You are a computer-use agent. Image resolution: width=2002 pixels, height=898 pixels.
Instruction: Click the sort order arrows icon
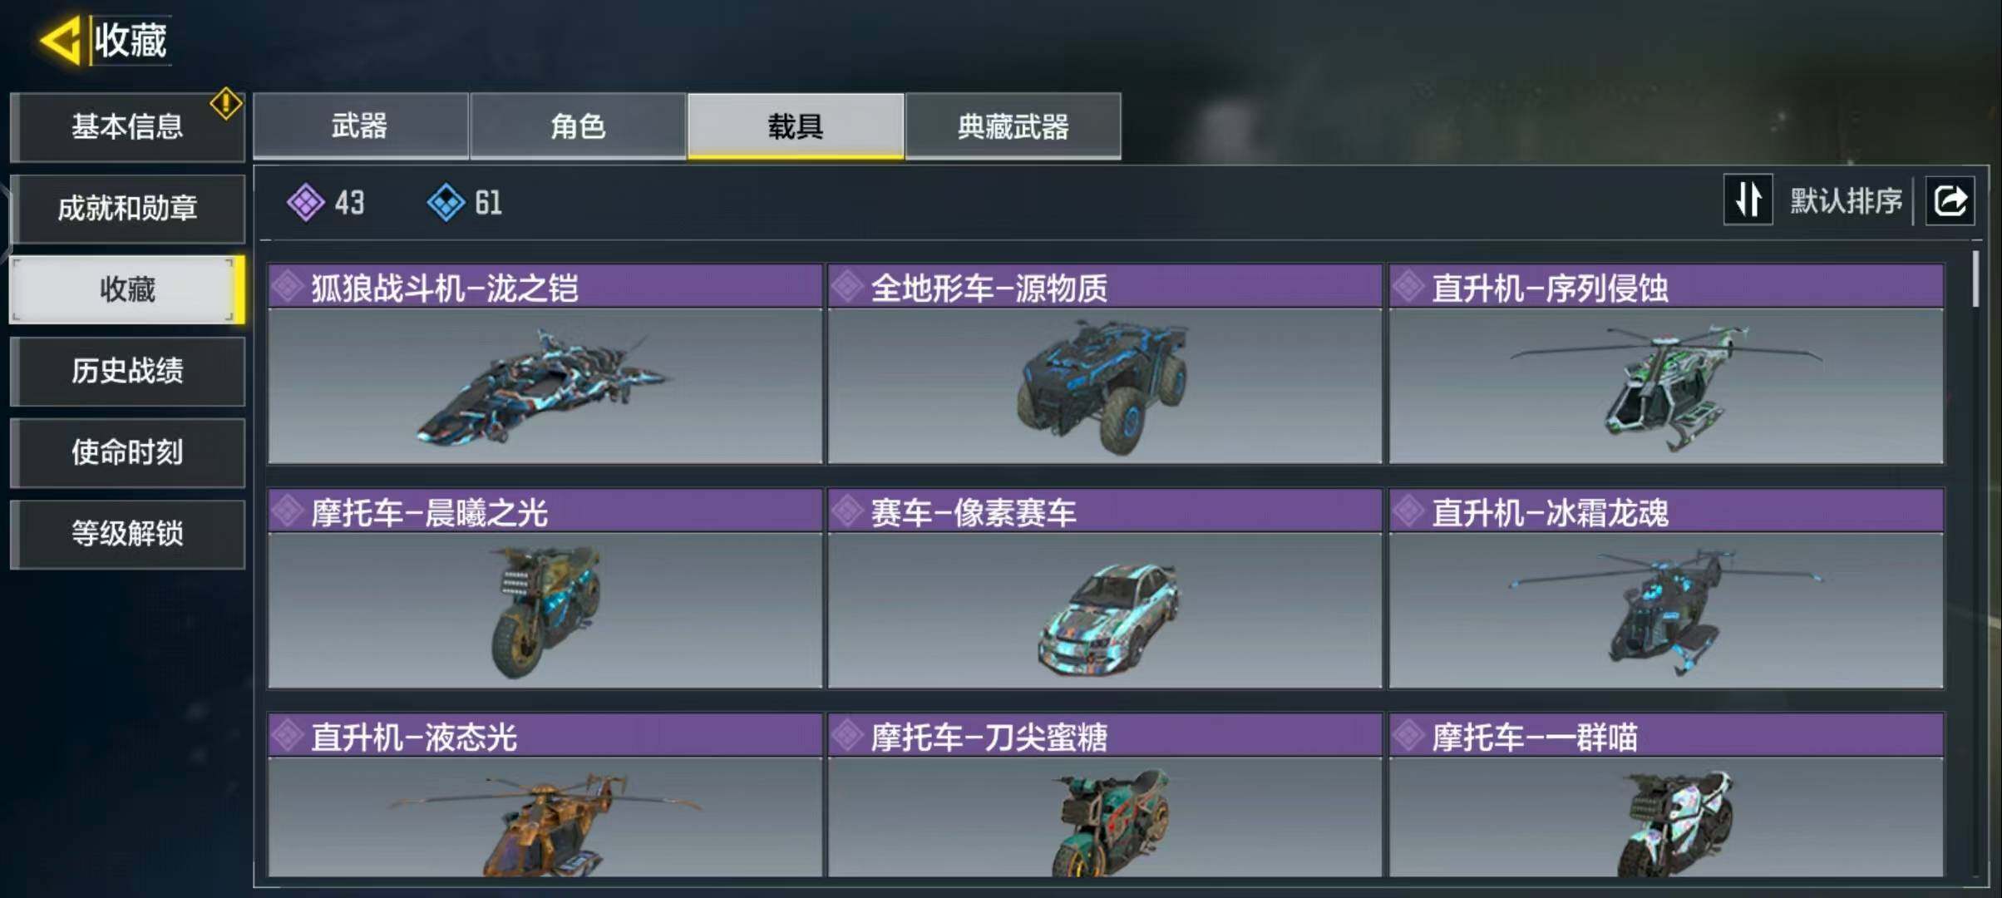click(1748, 200)
